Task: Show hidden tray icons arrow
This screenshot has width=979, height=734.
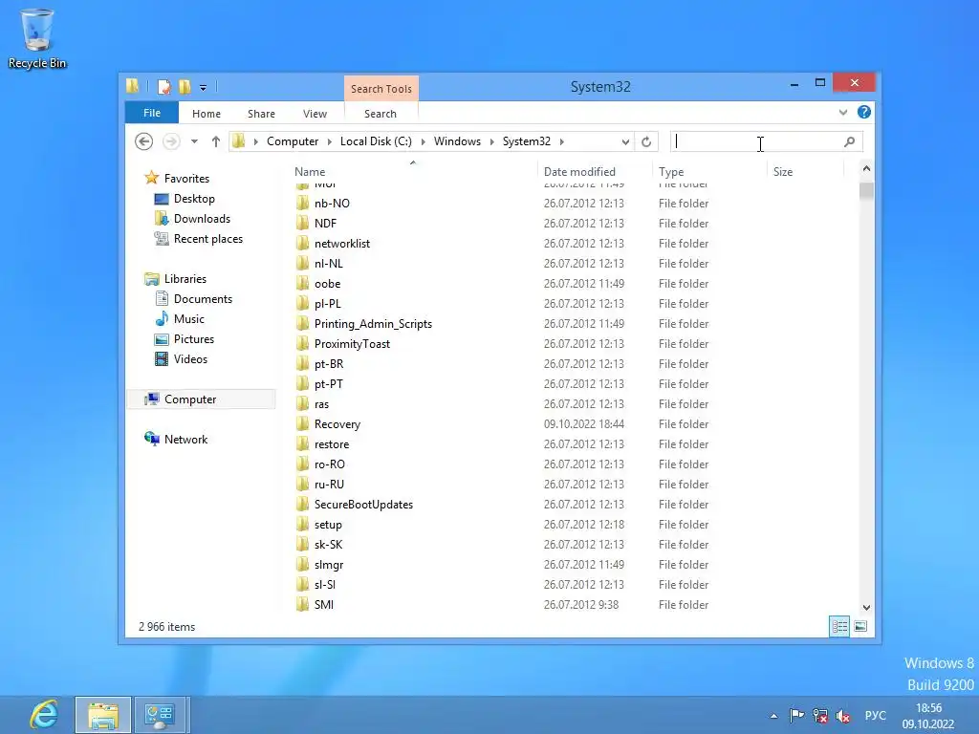Action: click(774, 716)
